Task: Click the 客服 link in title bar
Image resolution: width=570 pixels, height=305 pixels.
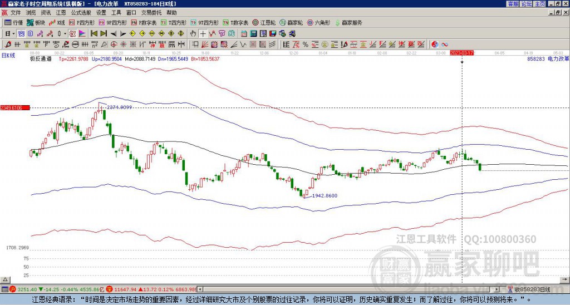Action: tap(513, 4)
